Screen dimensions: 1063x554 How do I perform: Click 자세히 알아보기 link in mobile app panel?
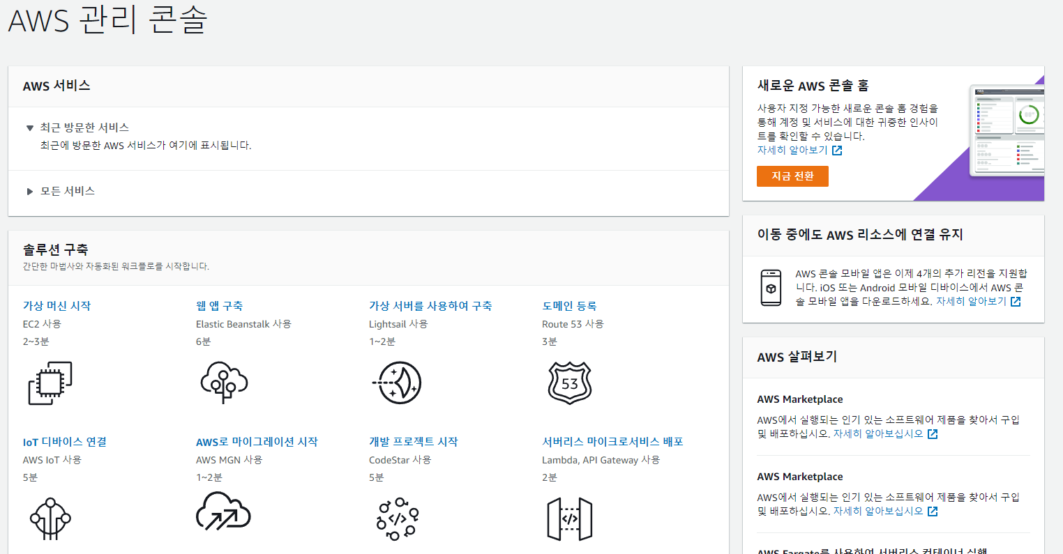(971, 302)
